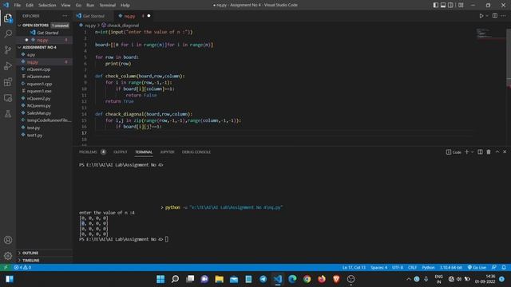The image size is (511, 287).
Task: Switch to the Get Started editor tab
Action: click(93, 16)
